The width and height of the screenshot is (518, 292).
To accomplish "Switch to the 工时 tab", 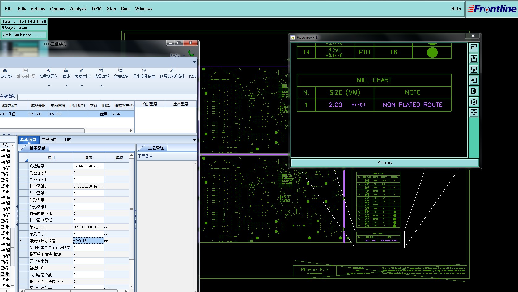I will tap(67, 140).
